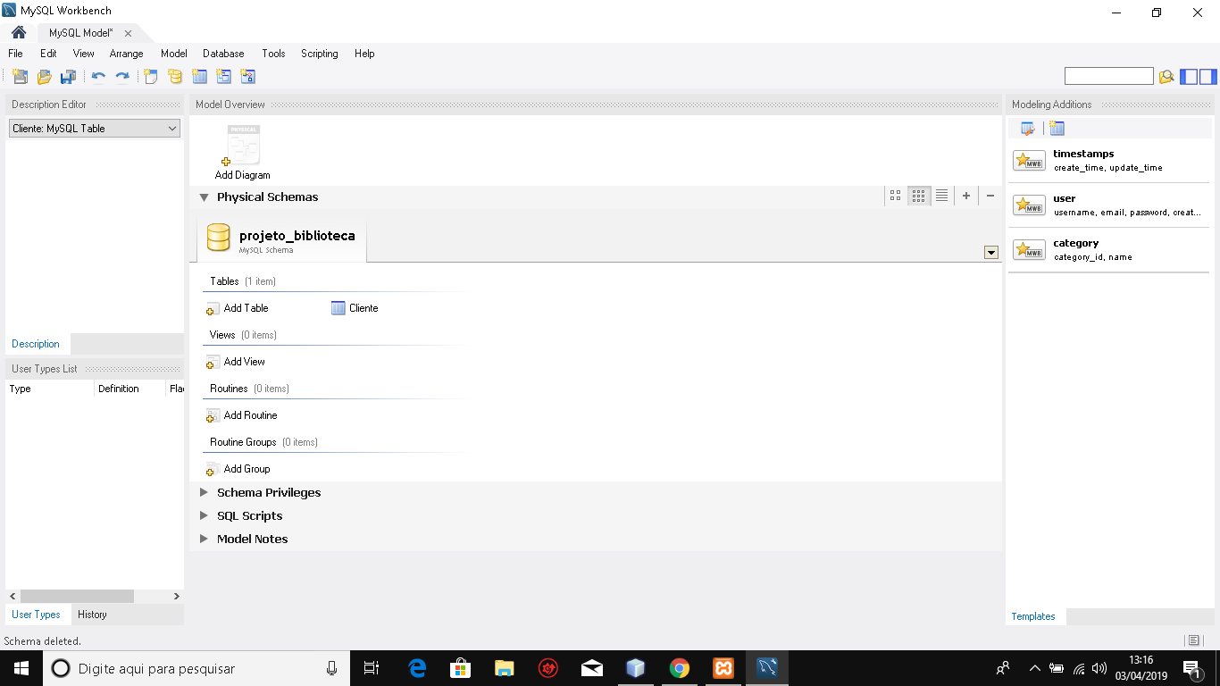This screenshot has height=686, width=1220.
Task: Open Google Chrome from the taskbar
Action: [x=680, y=668]
